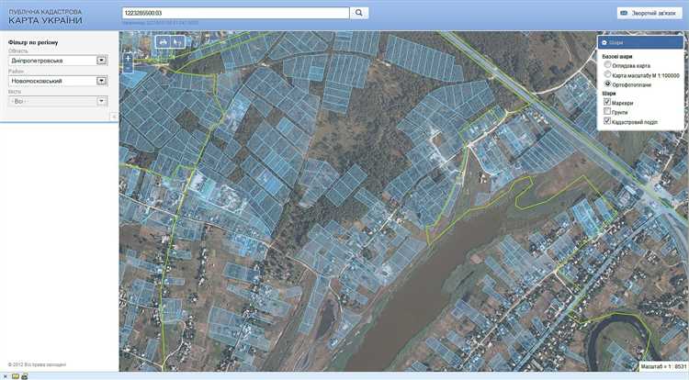The height and width of the screenshot is (380, 689).
Task: Select Карта масштабу М 1:100000 radio
Action: click(608, 75)
